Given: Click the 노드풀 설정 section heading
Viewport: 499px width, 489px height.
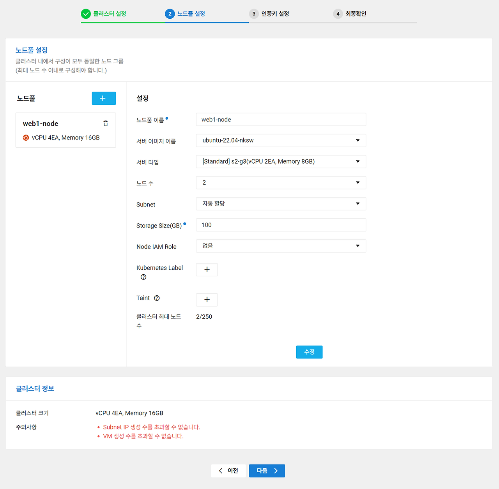Looking at the screenshot, I should [32, 50].
